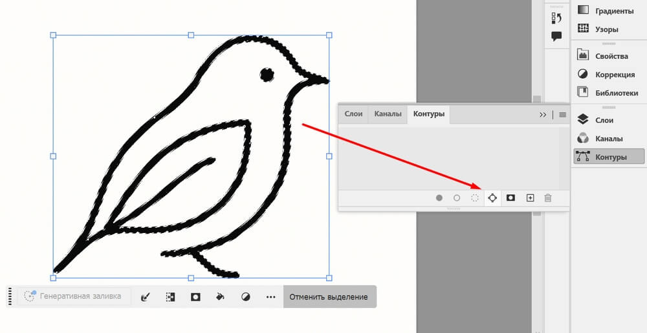This screenshot has height=333, width=647.
Task: Create a new path with plus icon
Action: [530, 198]
